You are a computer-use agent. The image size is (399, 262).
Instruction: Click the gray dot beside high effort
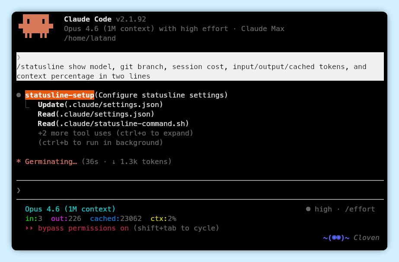[308, 209]
